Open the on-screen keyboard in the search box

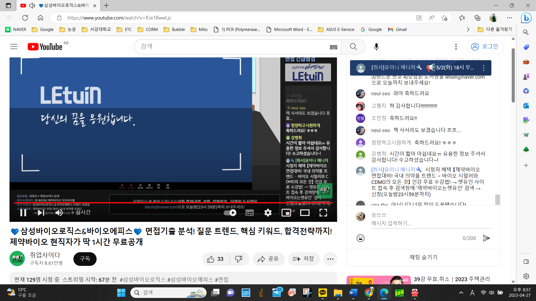point(333,47)
